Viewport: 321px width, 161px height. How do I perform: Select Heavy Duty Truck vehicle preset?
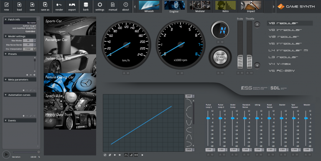tap(70, 120)
